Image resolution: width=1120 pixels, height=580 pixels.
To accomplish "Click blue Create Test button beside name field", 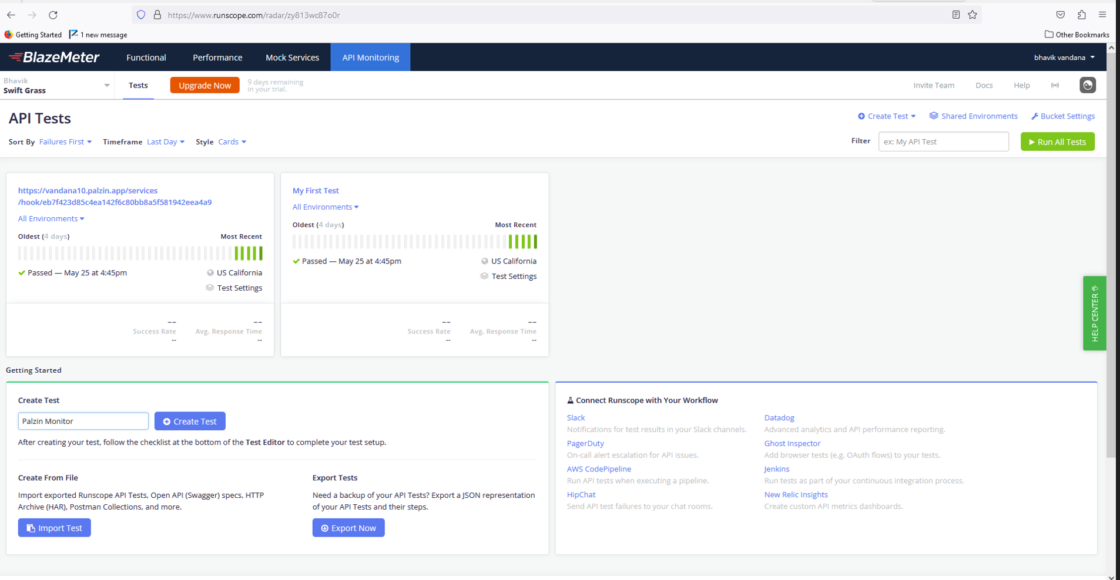I will click(190, 421).
